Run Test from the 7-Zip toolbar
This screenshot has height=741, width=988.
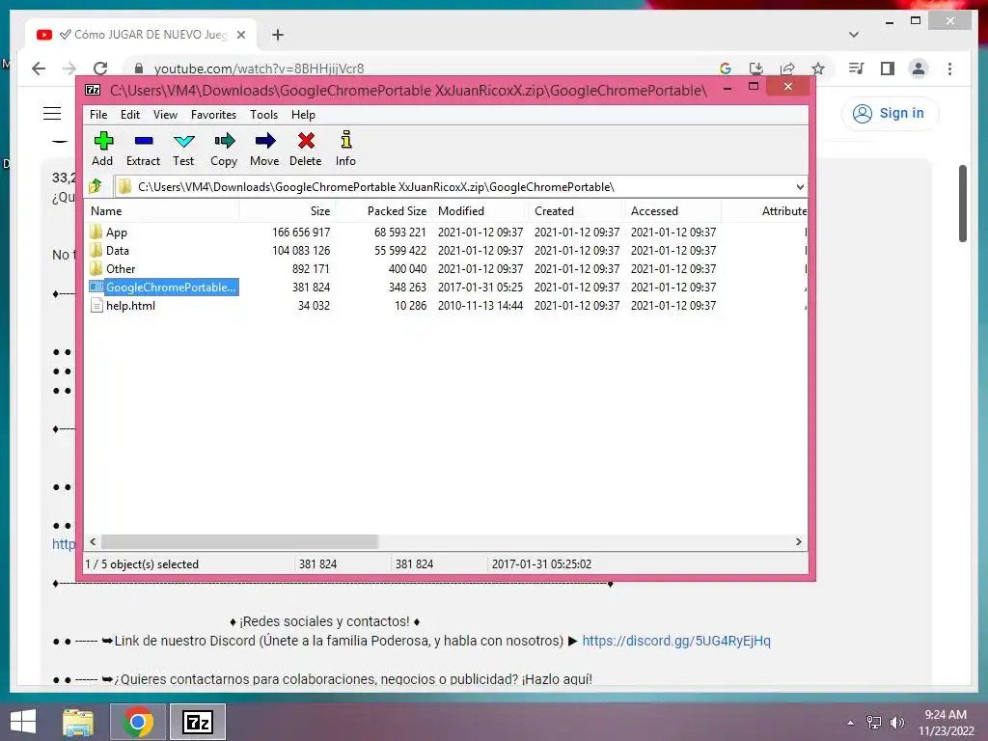click(183, 149)
